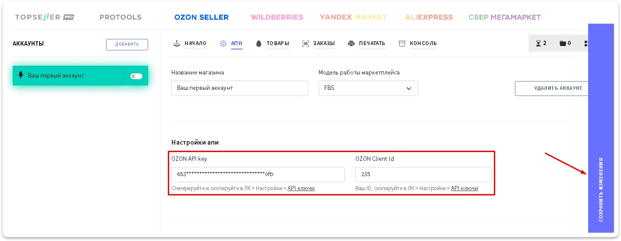Screen dimensions: 621x241
Task: Click the hourglass queue counter icon
Action: pyautogui.click(x=538, y=43)
